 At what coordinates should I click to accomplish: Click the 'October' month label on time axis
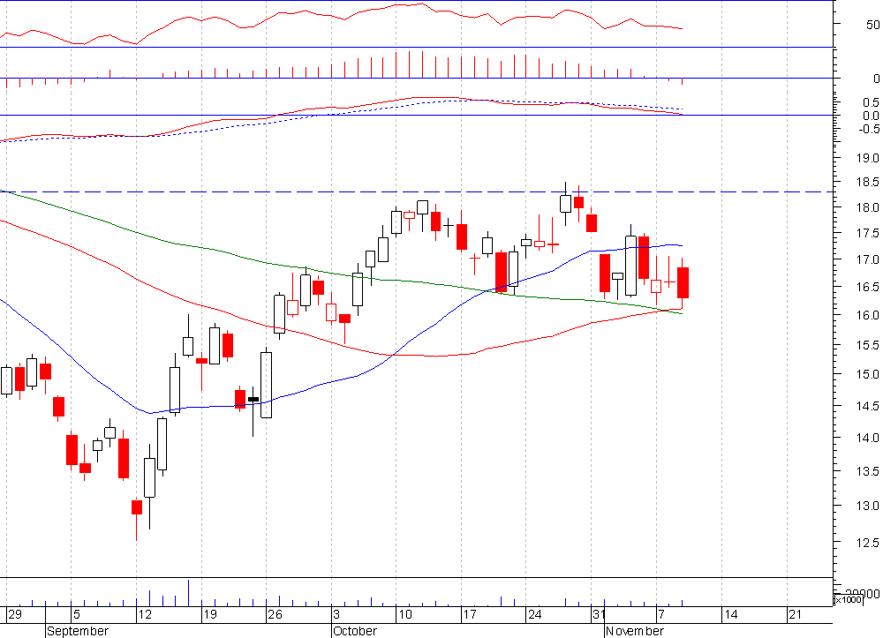coord(355,631)
